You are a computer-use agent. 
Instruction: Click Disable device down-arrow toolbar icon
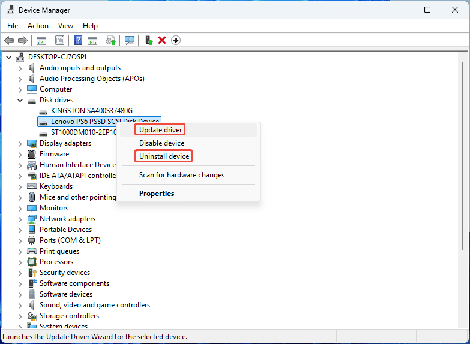[176, 40]
